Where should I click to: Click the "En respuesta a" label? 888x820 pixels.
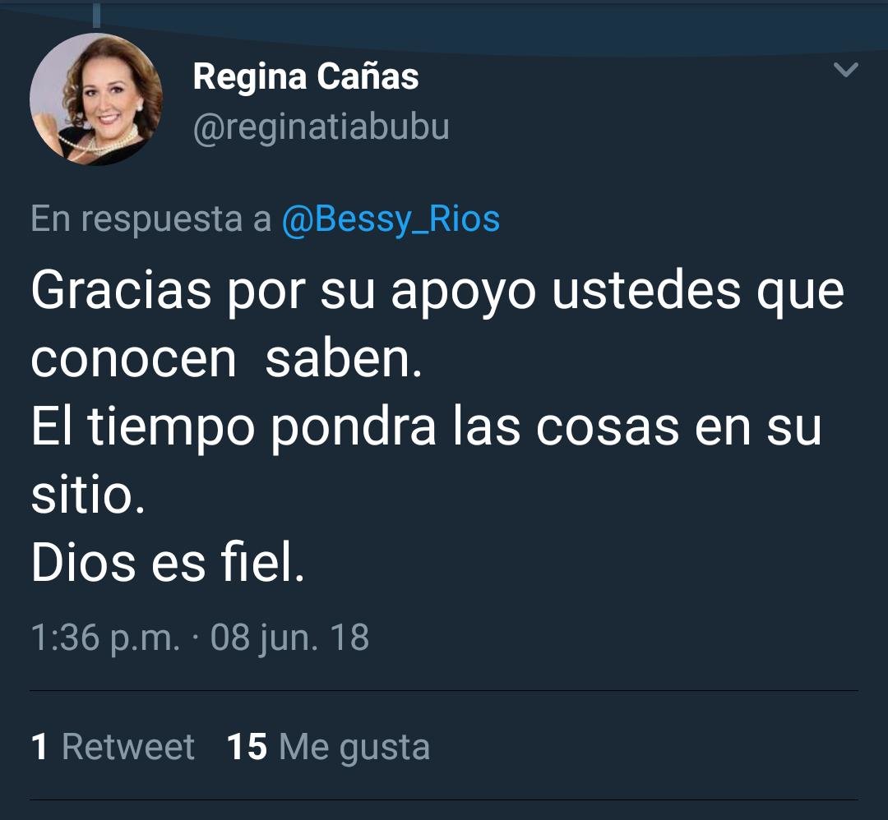pyautogui.click(x=150, y=219)
